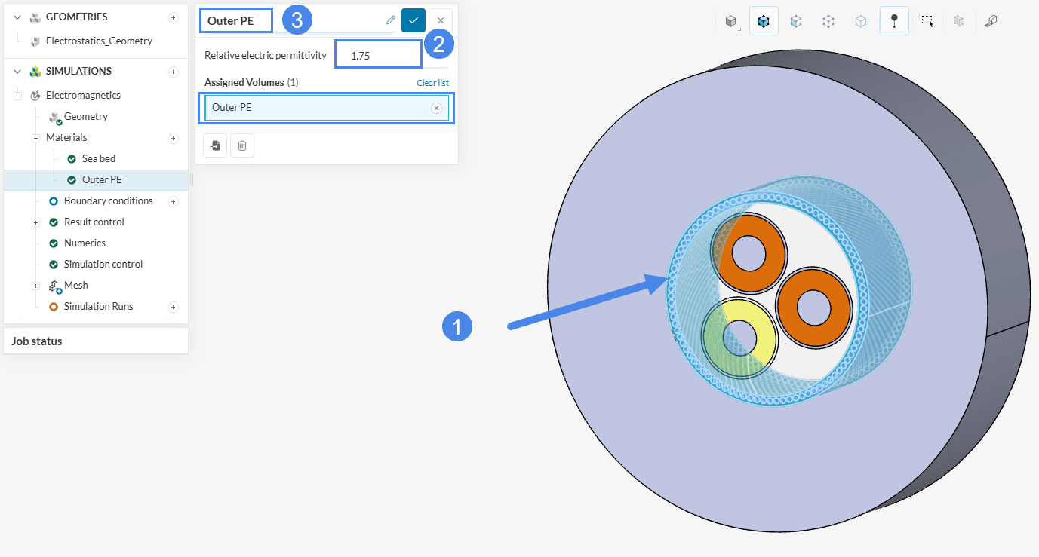Image resolution: width=1039 pixels, height=557 pixels.
Task: Expand the Mesh tree node
Action: (35, 286)
